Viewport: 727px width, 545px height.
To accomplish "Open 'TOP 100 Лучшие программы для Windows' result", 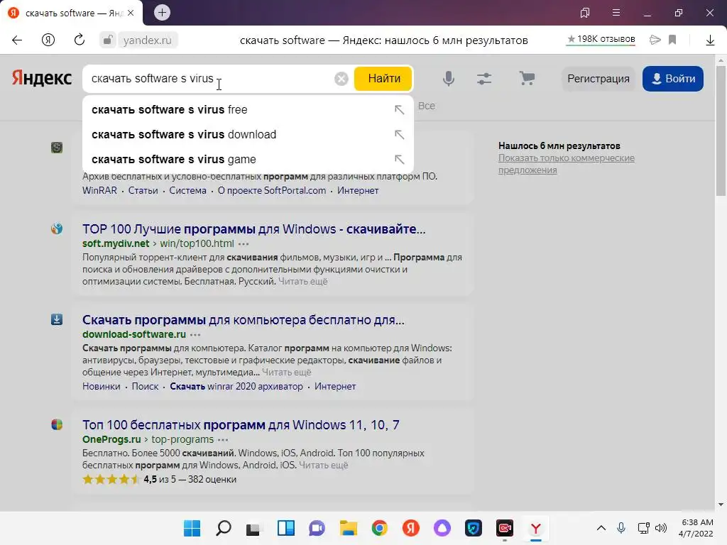I will coord(253,229).
